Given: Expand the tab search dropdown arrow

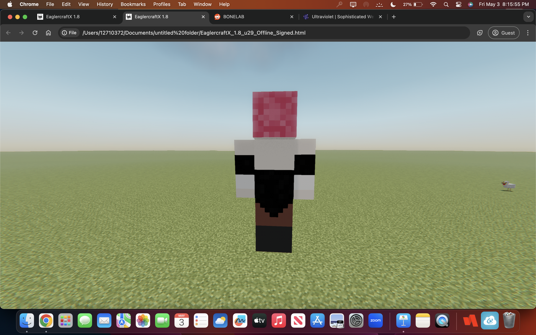Looking at the screenshot, I should click(x=528, y=17).
